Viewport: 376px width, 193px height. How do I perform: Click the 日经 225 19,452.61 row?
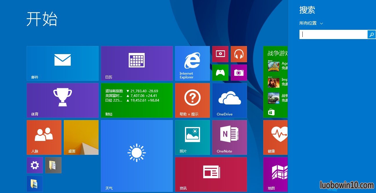click(132, 100)
